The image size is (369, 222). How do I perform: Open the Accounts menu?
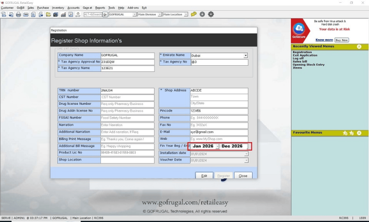73,8
